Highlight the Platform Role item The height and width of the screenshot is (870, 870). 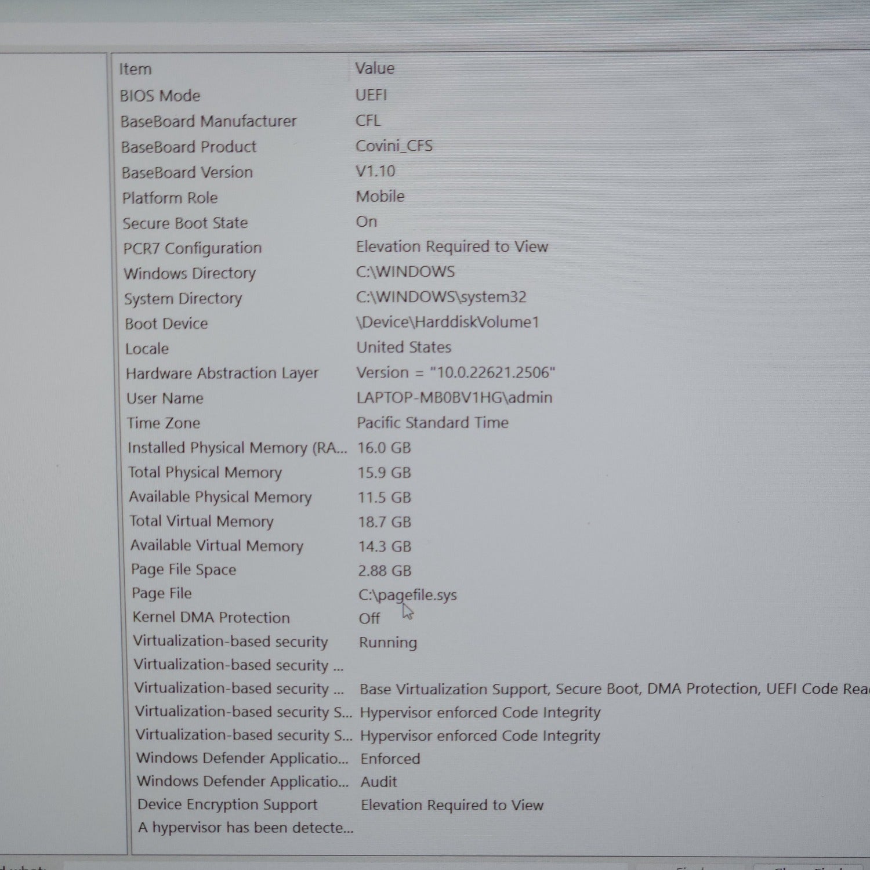[x=170, y=198]
